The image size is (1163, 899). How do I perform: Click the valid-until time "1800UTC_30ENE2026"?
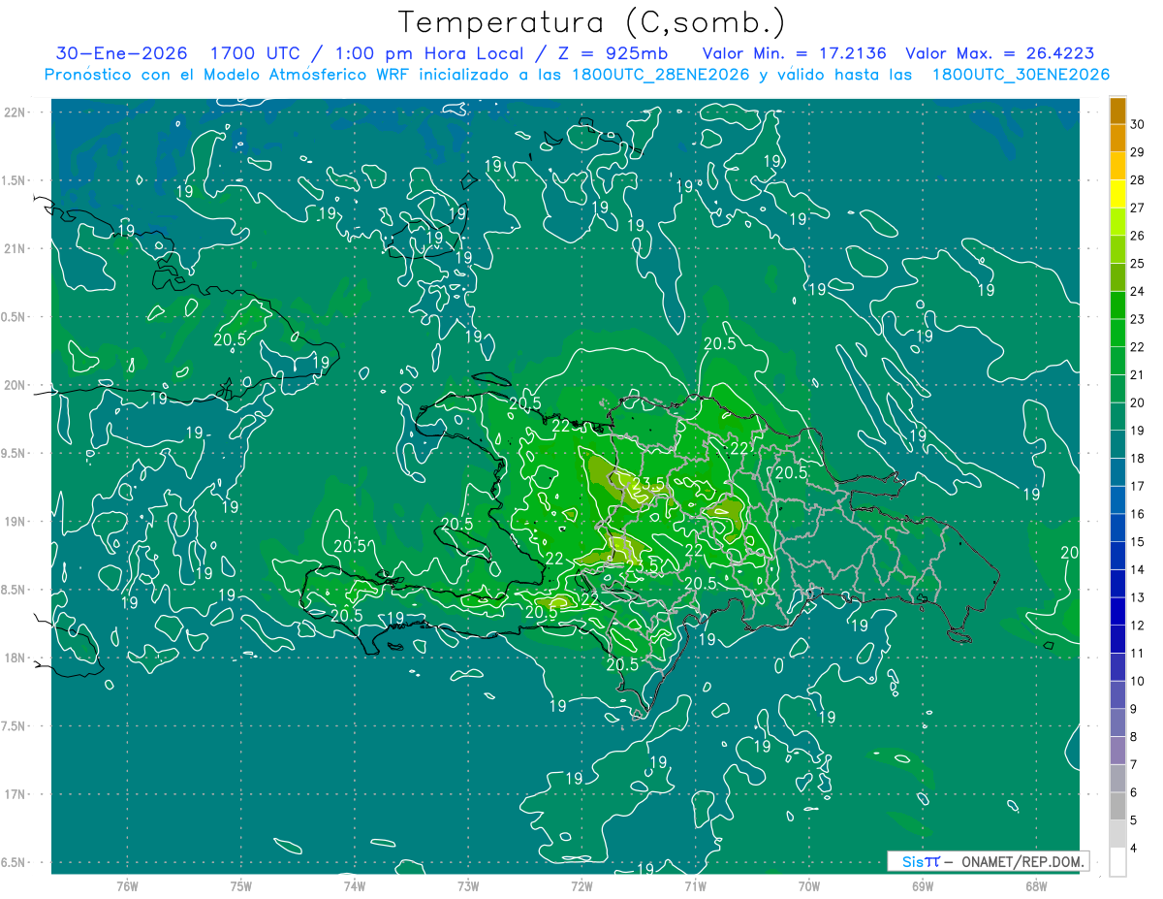click(x=1021, y=75)
